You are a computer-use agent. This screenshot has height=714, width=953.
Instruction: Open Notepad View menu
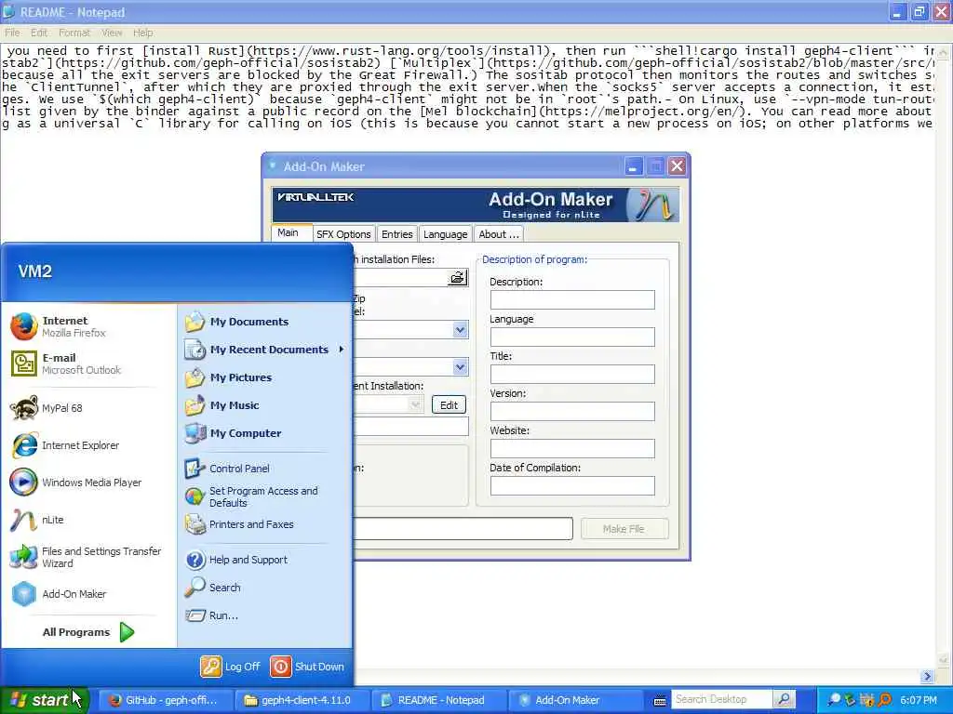112,33
